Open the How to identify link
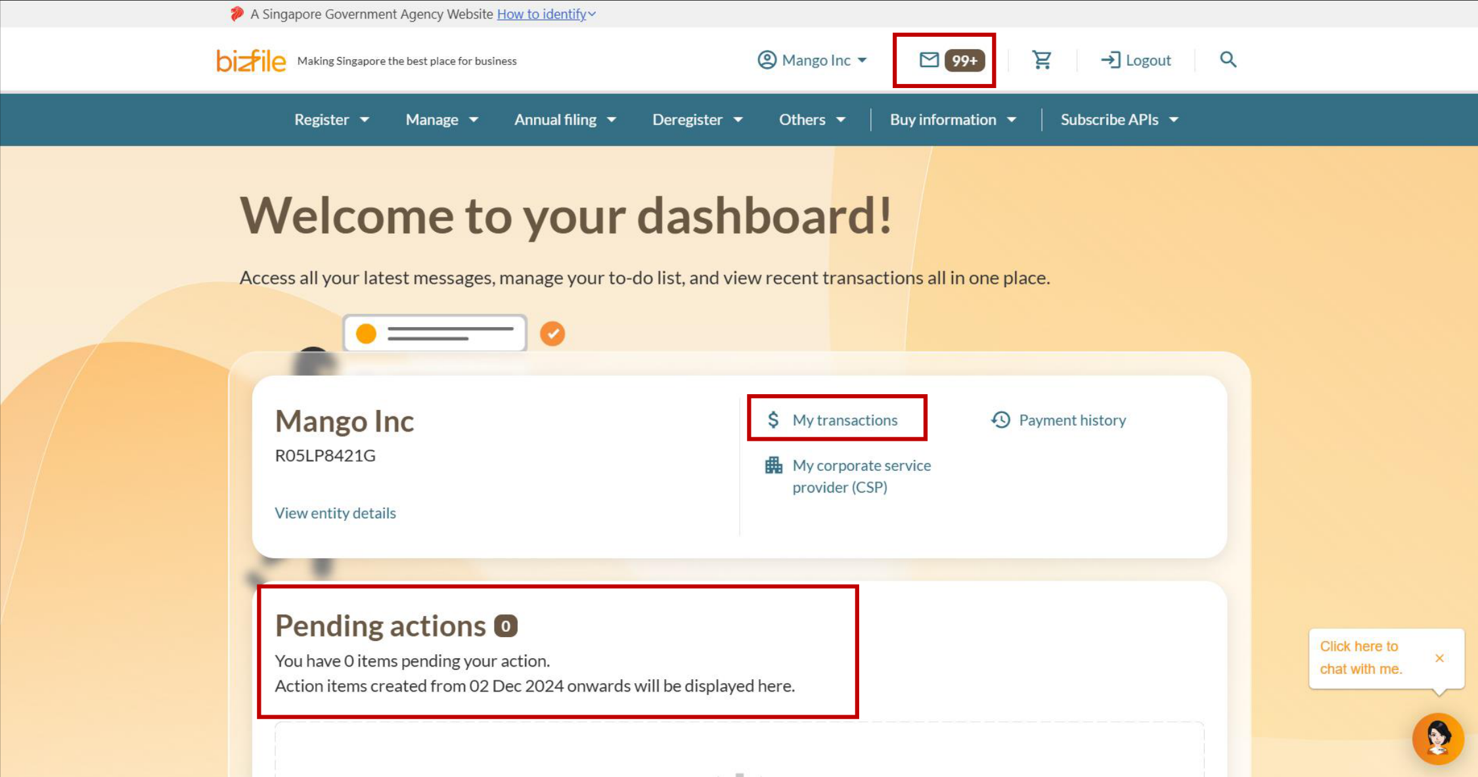This screenshot has width=1478, height=777. [x=541, y=14]
